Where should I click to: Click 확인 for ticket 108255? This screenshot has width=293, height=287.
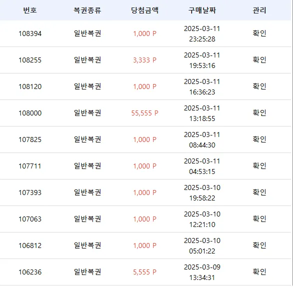pos(259,60)
